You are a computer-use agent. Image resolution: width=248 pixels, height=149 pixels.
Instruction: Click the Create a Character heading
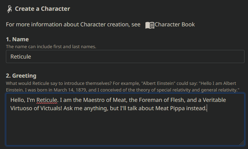click(x=42, y=9)
